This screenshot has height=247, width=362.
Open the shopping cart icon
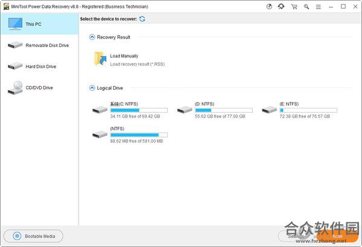[x=294, y=7]
